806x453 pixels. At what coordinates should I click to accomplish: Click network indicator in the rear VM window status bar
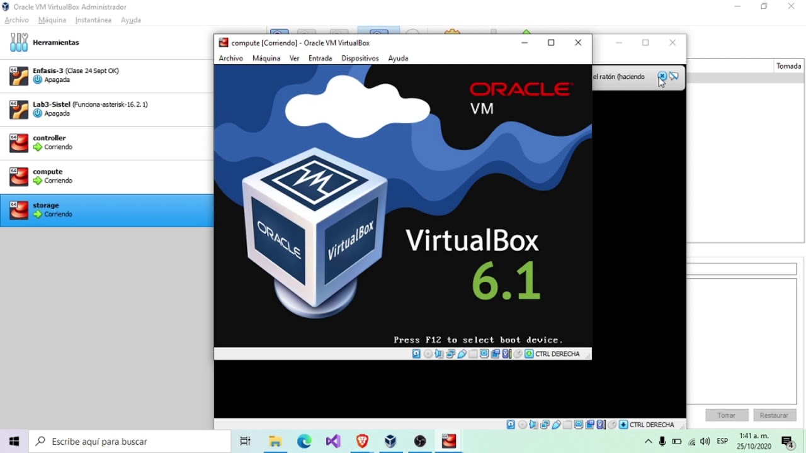545,424
